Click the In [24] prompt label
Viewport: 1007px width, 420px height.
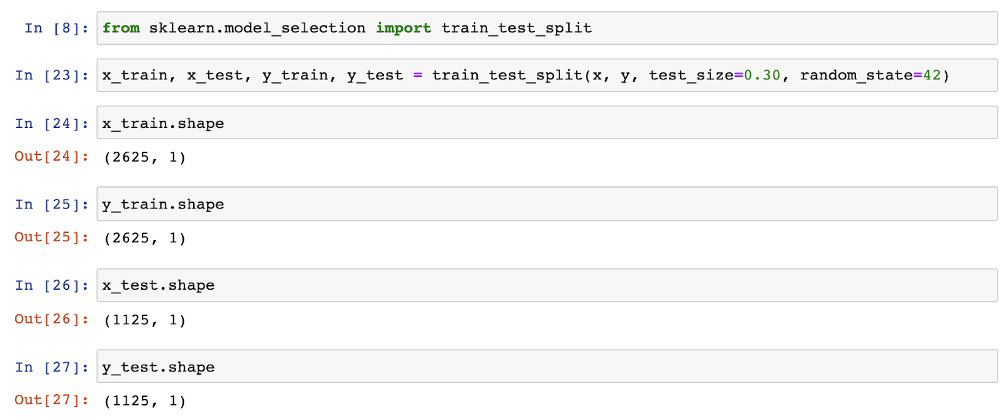click(52, 123)
